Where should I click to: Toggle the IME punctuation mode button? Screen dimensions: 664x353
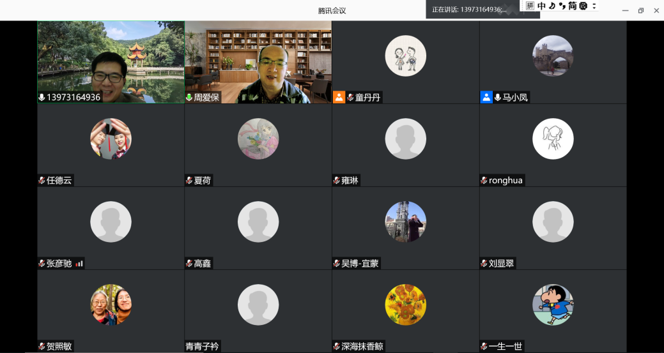562,6
